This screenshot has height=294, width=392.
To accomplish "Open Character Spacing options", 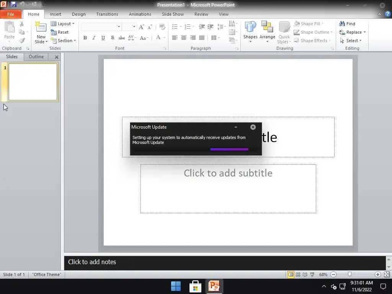I will click(132, 38).
